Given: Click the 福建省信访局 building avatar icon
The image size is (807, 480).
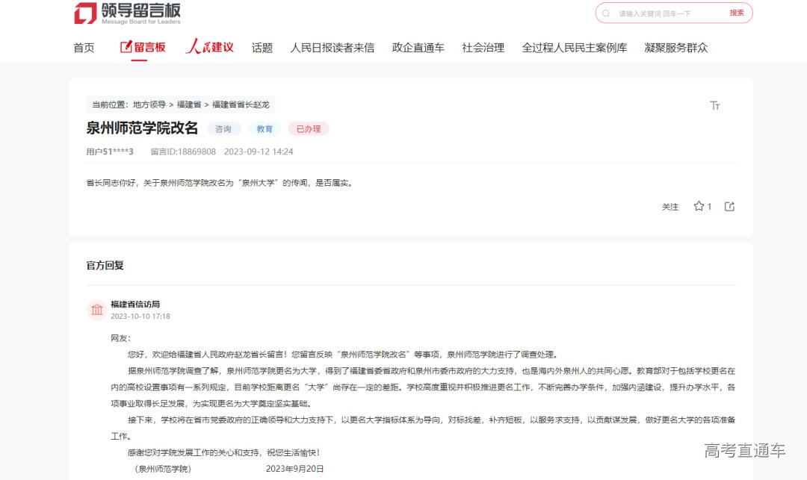Looking at the screenshot, I should (x=96, y=308).
